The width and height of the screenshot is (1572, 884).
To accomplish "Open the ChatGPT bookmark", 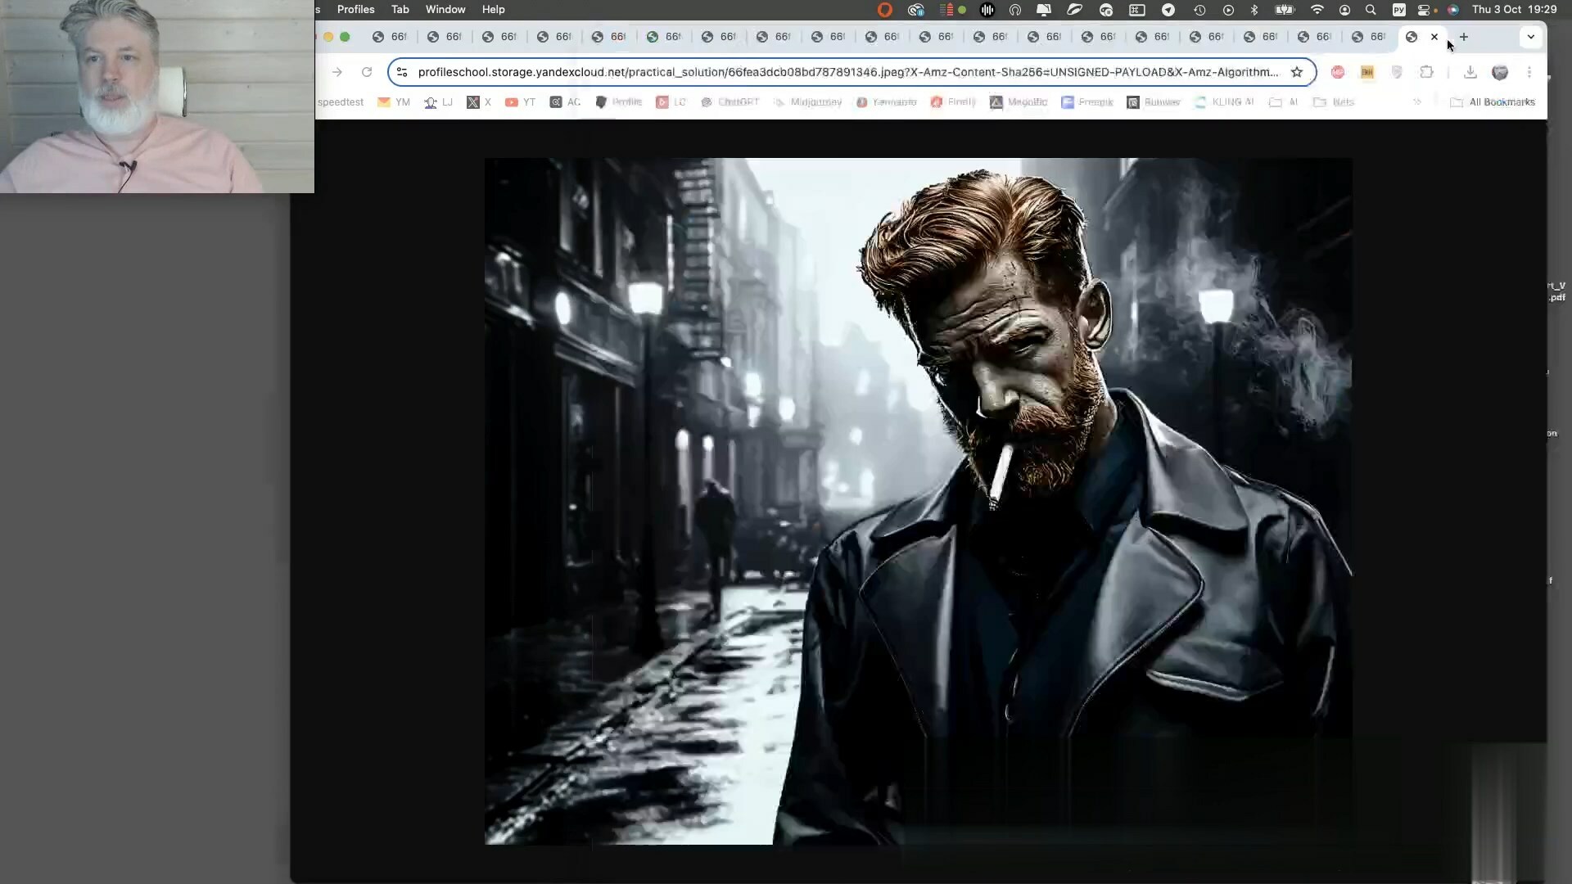I will [x=730, y=102].
